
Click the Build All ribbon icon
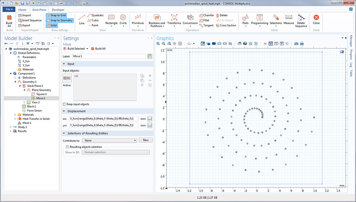pos(9,18)
